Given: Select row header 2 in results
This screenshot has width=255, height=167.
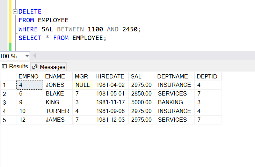Looking at the screenshot, I should [x=8, y=94].
